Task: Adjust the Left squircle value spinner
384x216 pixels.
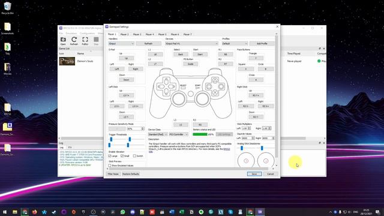Action: 248,138
